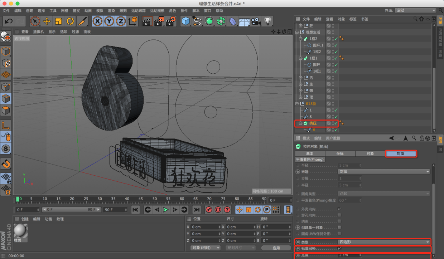Click the S snapping icon in sidebar

coord(6,148)
